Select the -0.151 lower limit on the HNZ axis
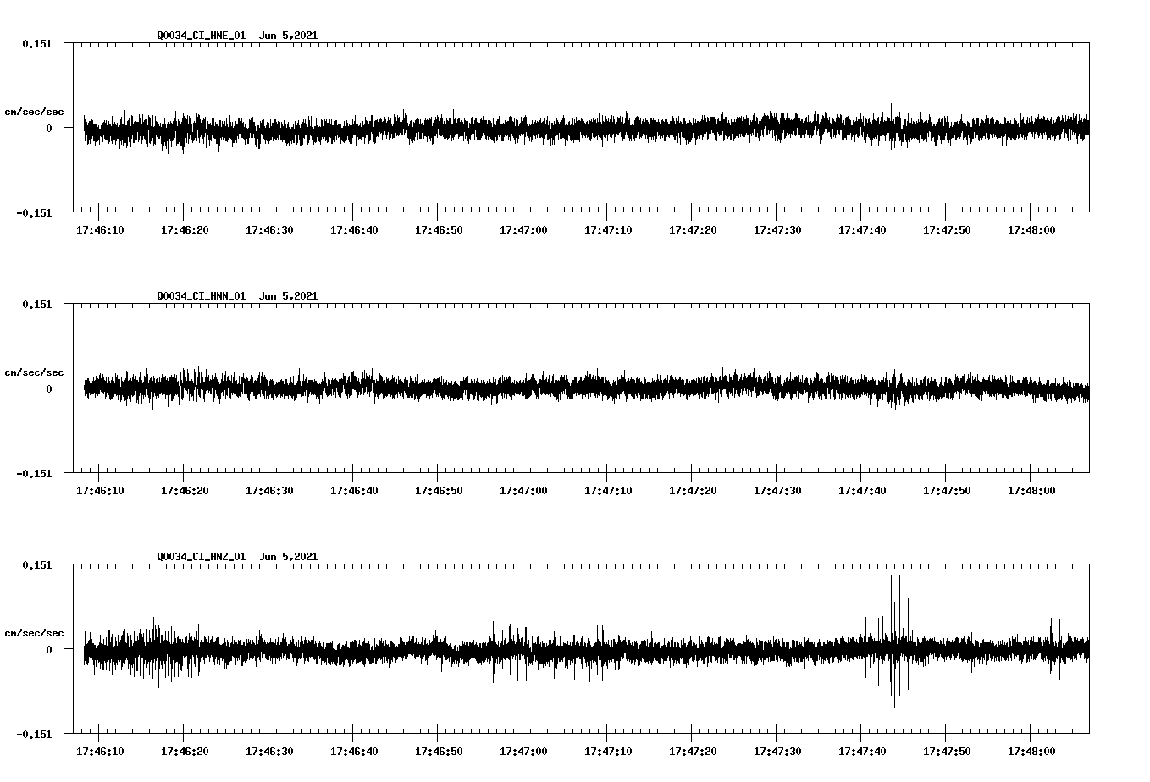1150x782 pixels. 34,734
